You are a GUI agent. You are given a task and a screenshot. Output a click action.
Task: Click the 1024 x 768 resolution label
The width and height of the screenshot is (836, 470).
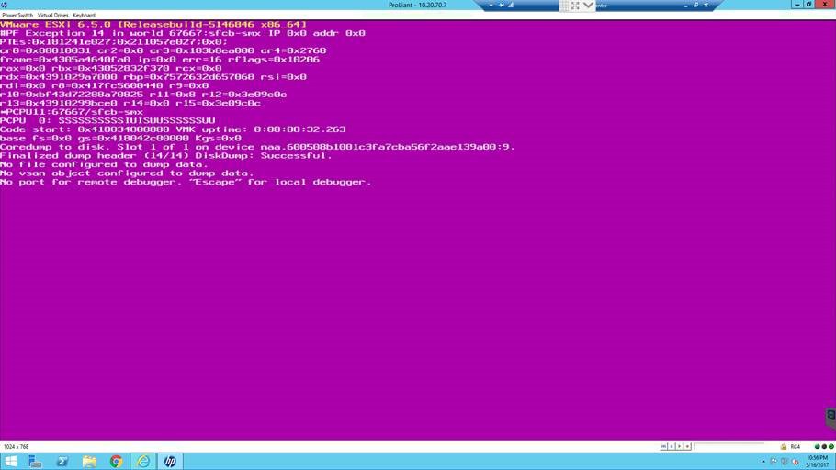click(x=16, y=446)
